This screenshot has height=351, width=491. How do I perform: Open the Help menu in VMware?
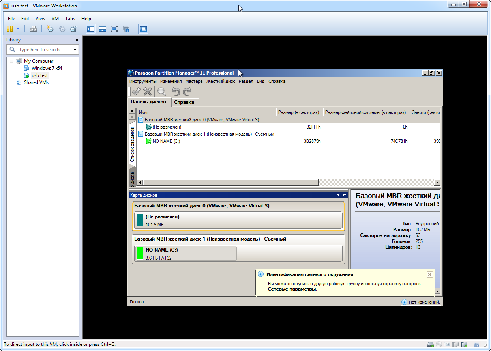click(x=86, y=19)
